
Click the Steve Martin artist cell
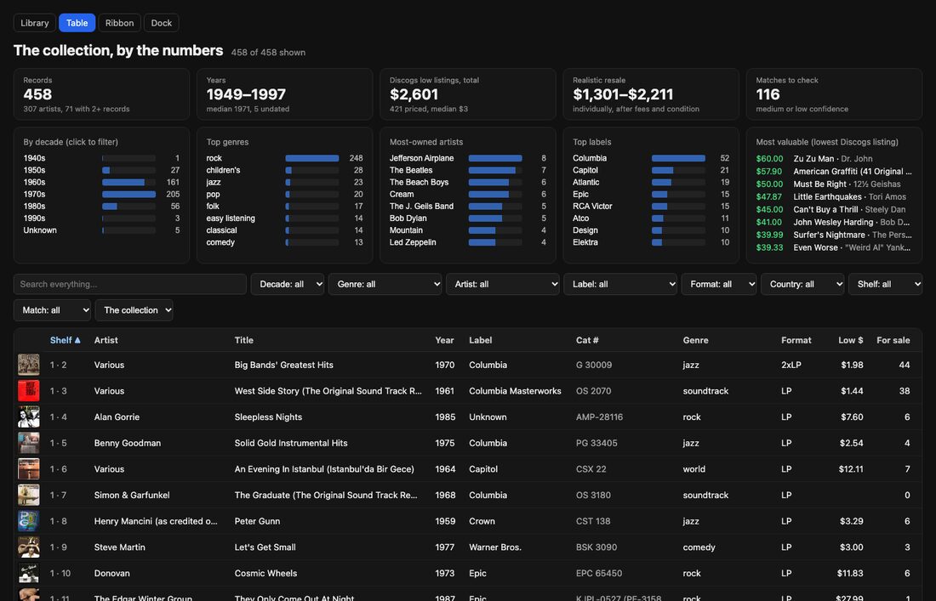119,547
